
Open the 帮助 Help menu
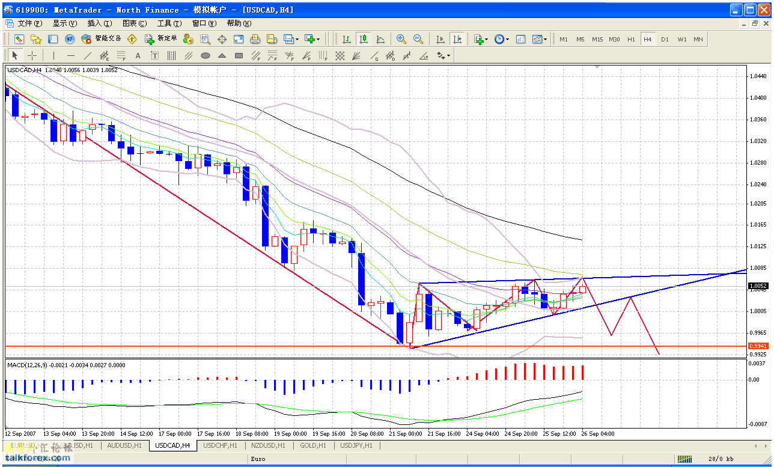[x=239, y=23]
